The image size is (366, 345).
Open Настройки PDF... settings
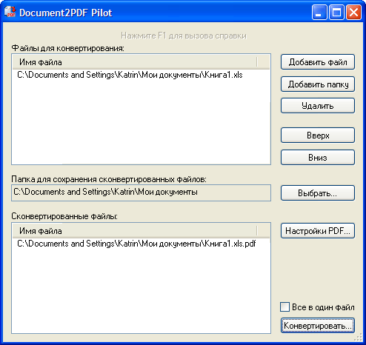point(318,231)
